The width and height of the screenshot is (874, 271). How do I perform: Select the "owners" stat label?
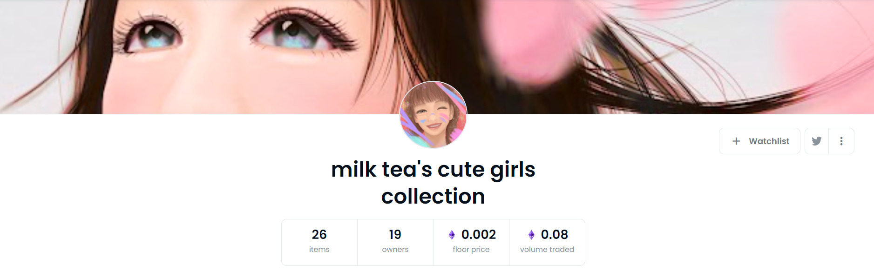395,250
